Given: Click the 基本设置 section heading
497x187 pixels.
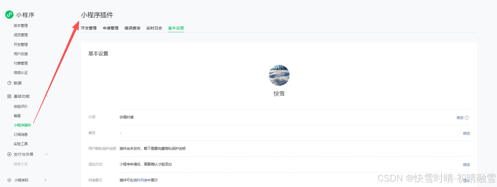Looking at the screenshot, I should (98, 54).
